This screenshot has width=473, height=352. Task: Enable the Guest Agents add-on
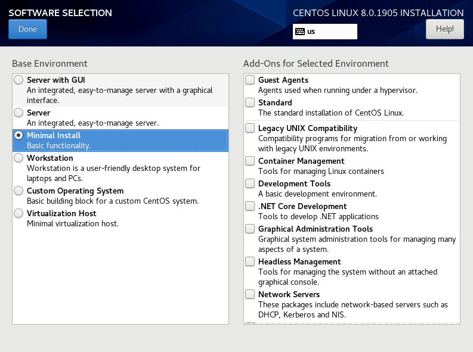point(250,80)
